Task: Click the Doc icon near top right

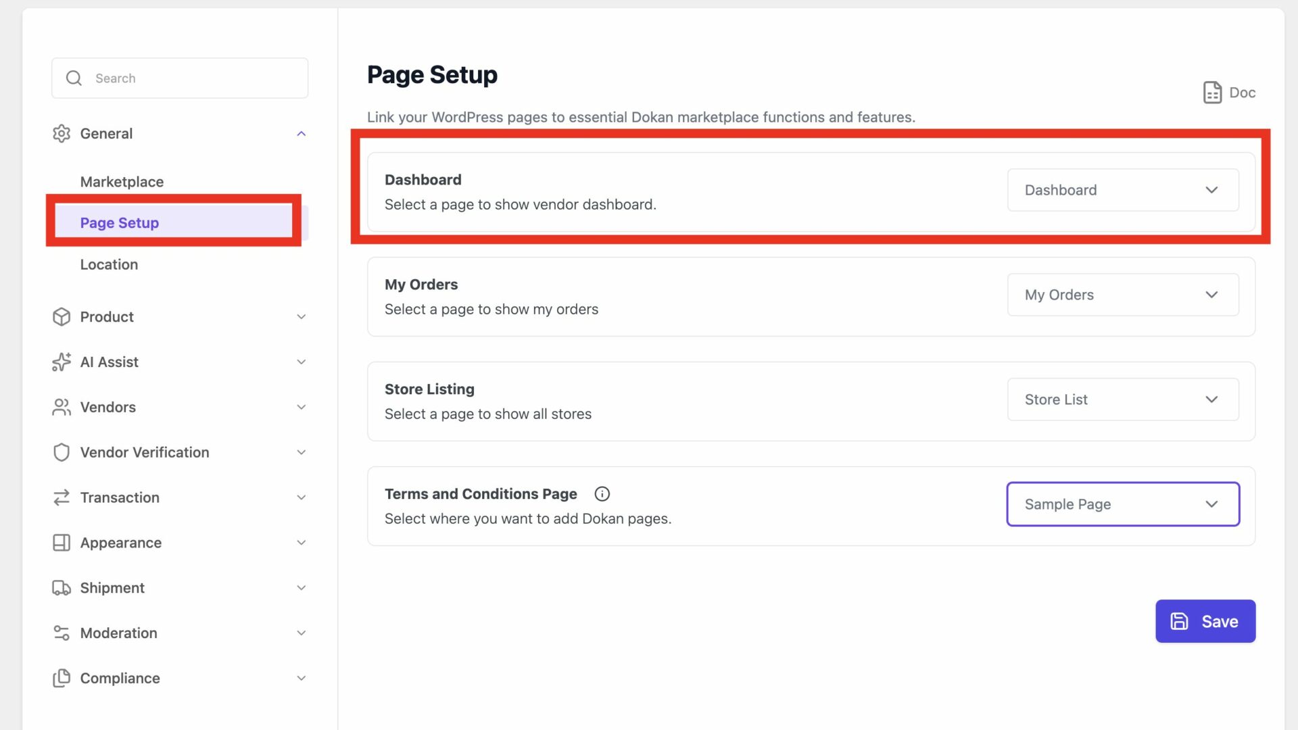Action: (1212, 92)
